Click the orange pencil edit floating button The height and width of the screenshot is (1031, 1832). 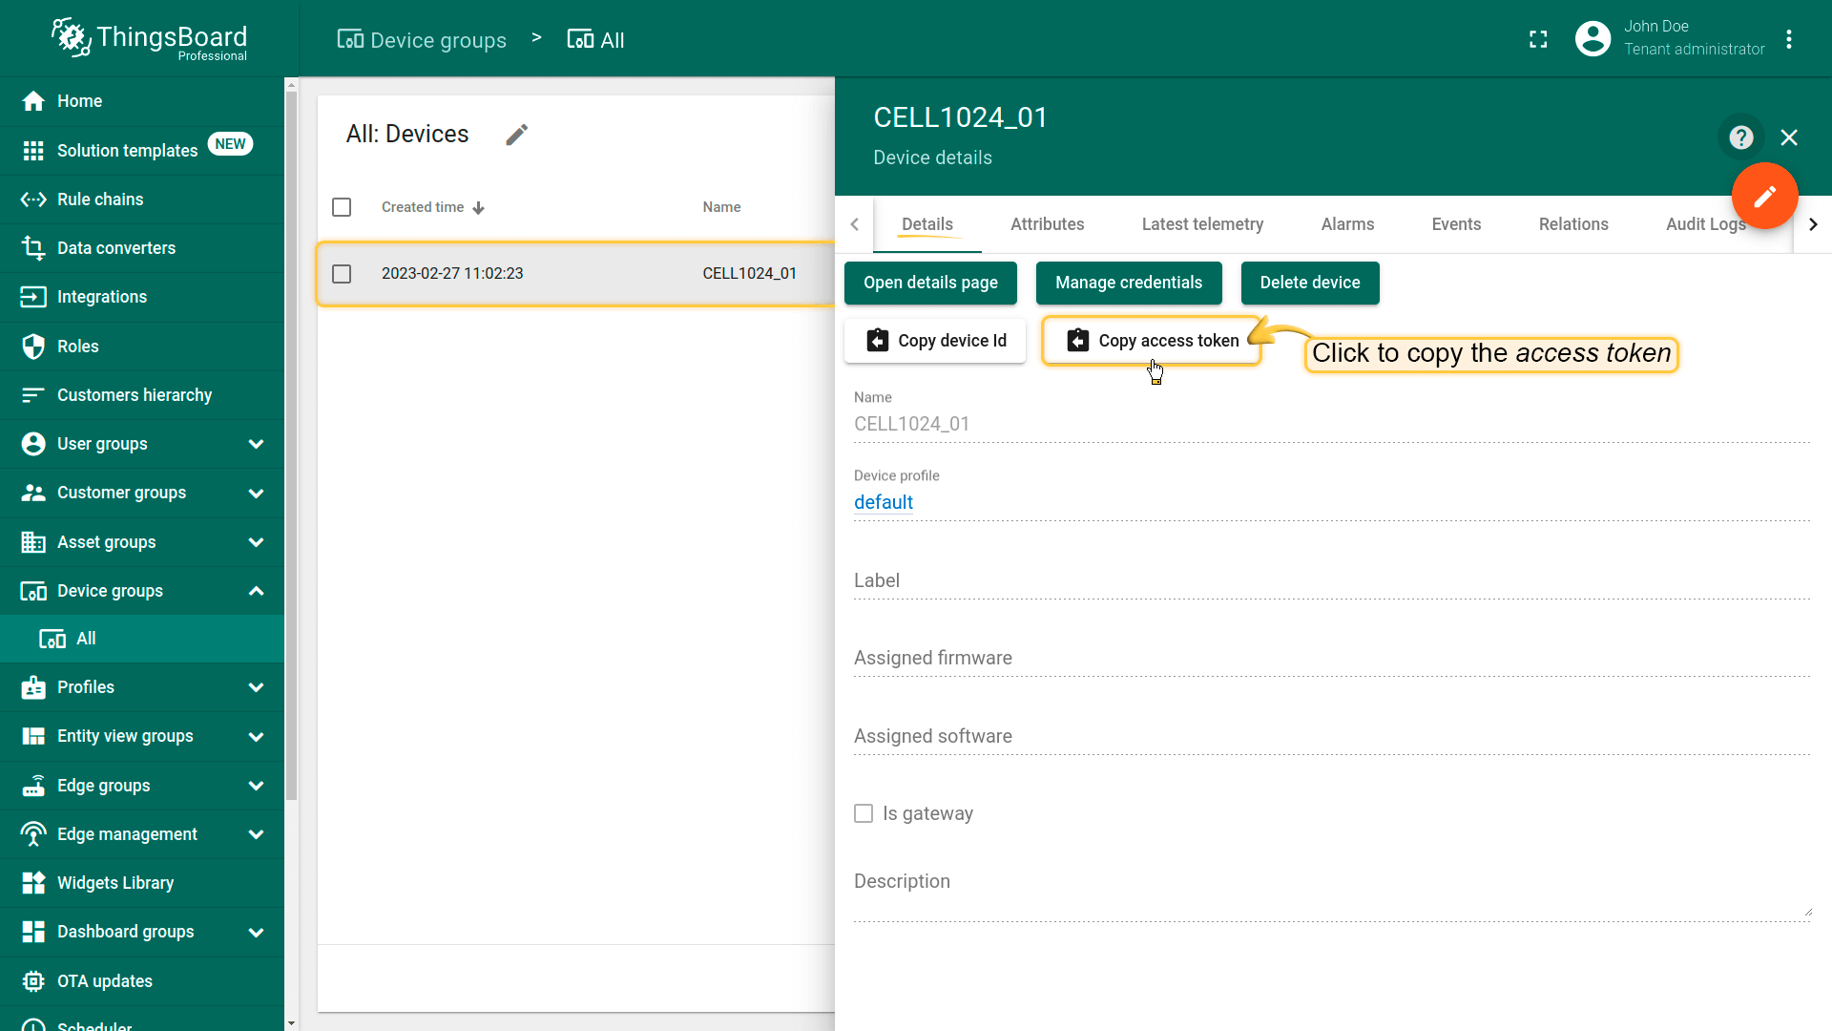1764,196
